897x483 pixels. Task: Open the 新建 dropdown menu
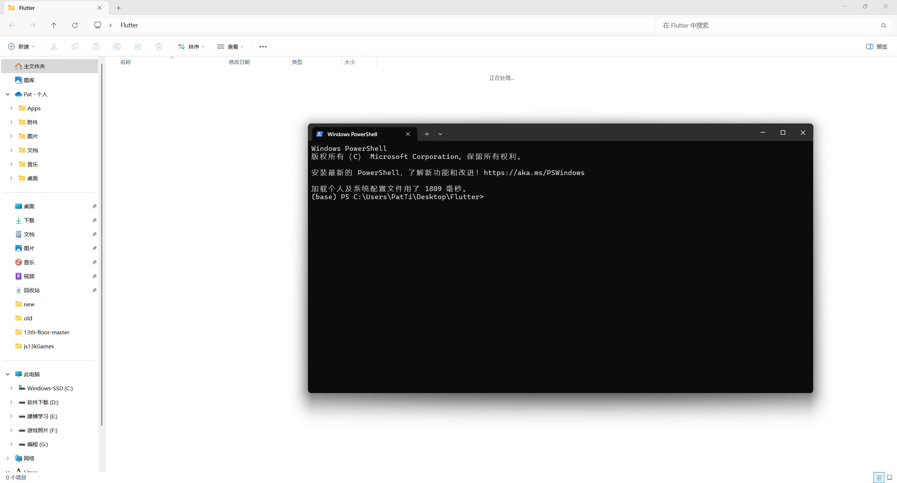[x=21, y=47]
